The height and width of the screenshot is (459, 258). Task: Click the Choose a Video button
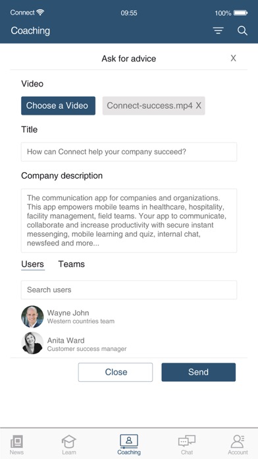tap(58, 106)
